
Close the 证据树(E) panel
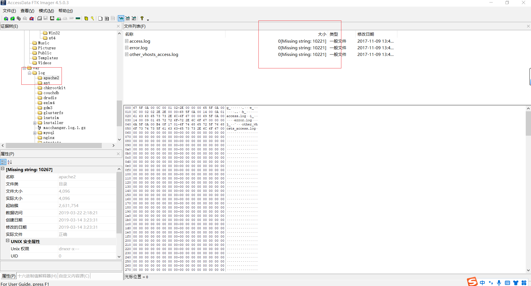pyautogui.click(x=118, y=26)
